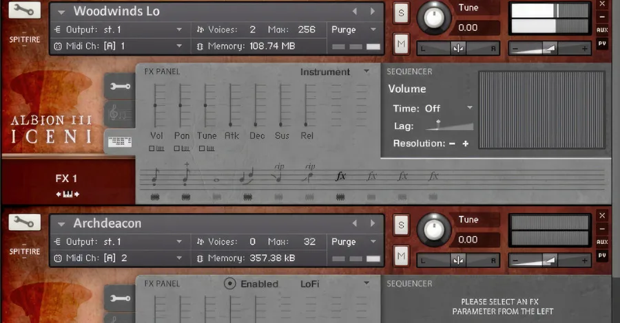This screenshot has width=620, height=323.
Task: Expand the Woodwinds Lo instrument name menu
Action: click(x=61, y=12)
